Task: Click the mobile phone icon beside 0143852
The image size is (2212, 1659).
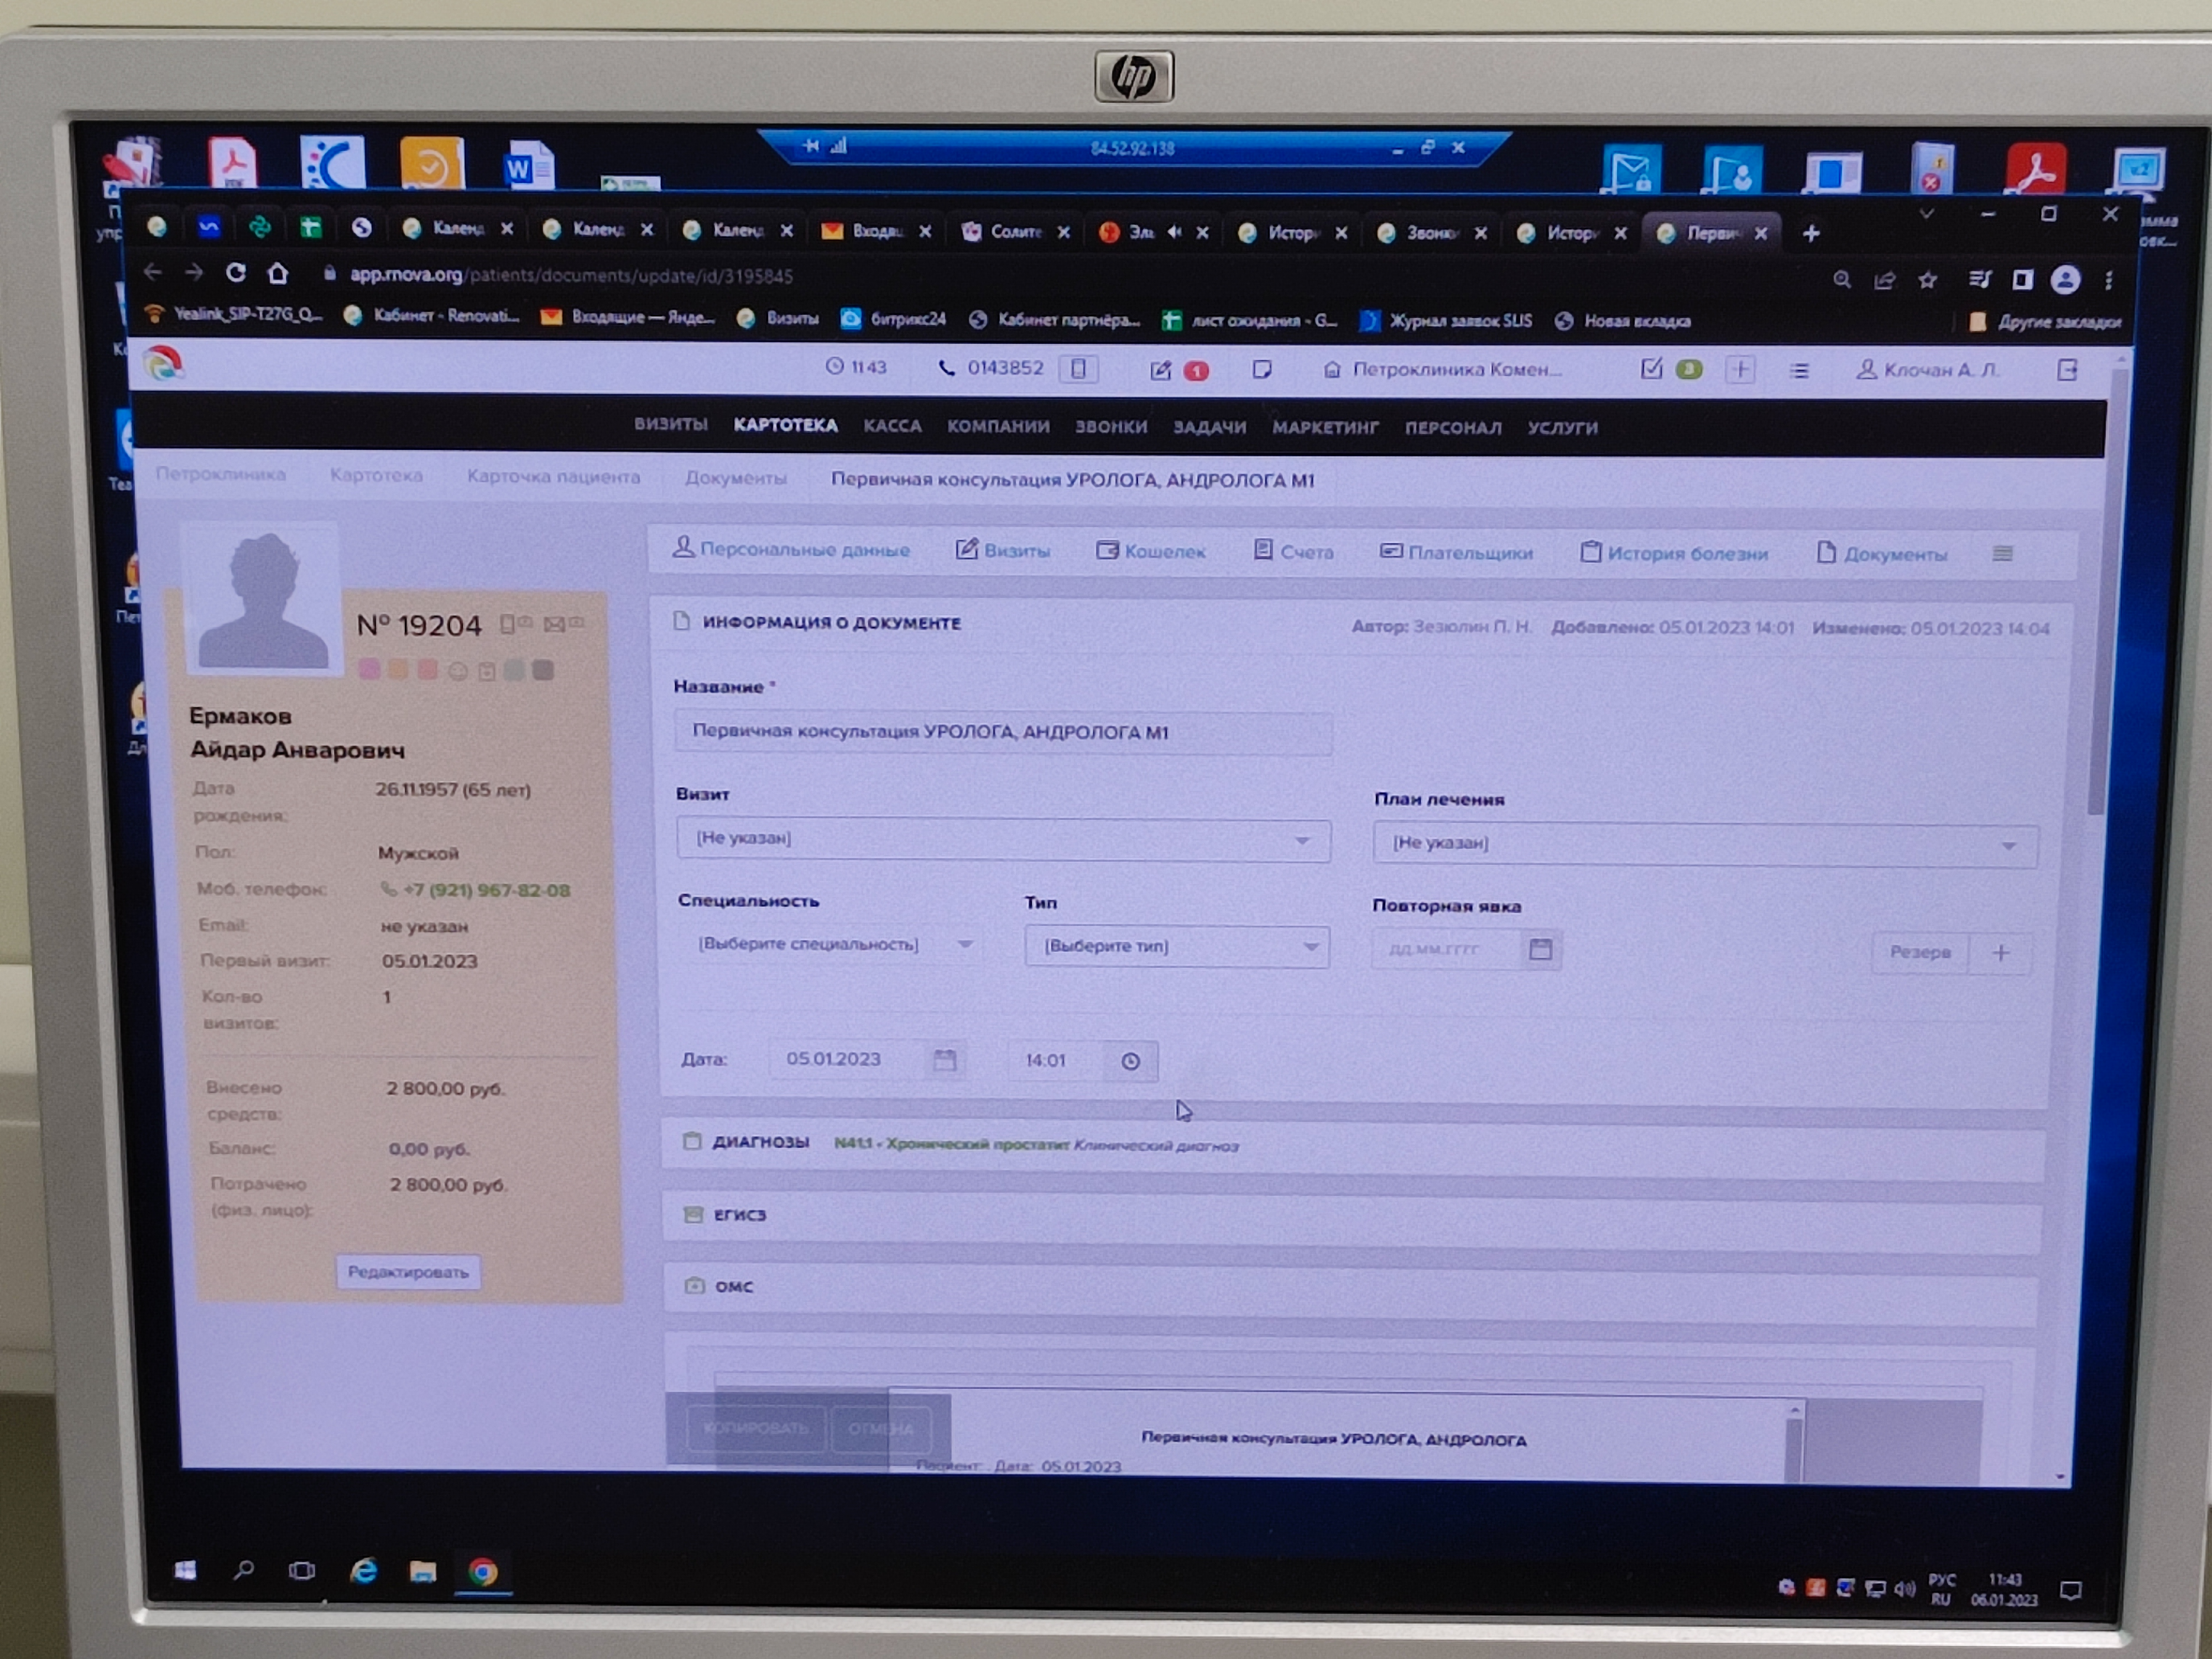Action: (x=1078, y=369)
